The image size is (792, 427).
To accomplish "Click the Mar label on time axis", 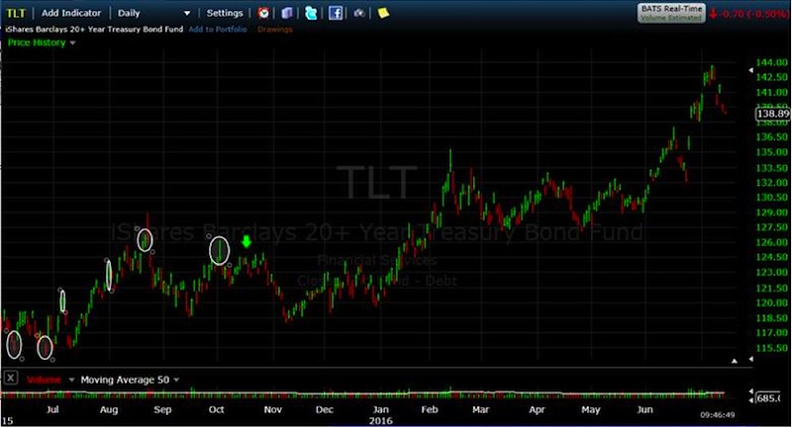I will [x=480, y=409].
